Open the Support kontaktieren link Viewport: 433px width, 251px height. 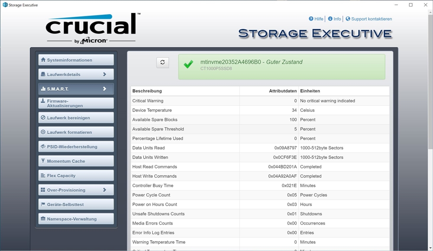tap(372, 19)
